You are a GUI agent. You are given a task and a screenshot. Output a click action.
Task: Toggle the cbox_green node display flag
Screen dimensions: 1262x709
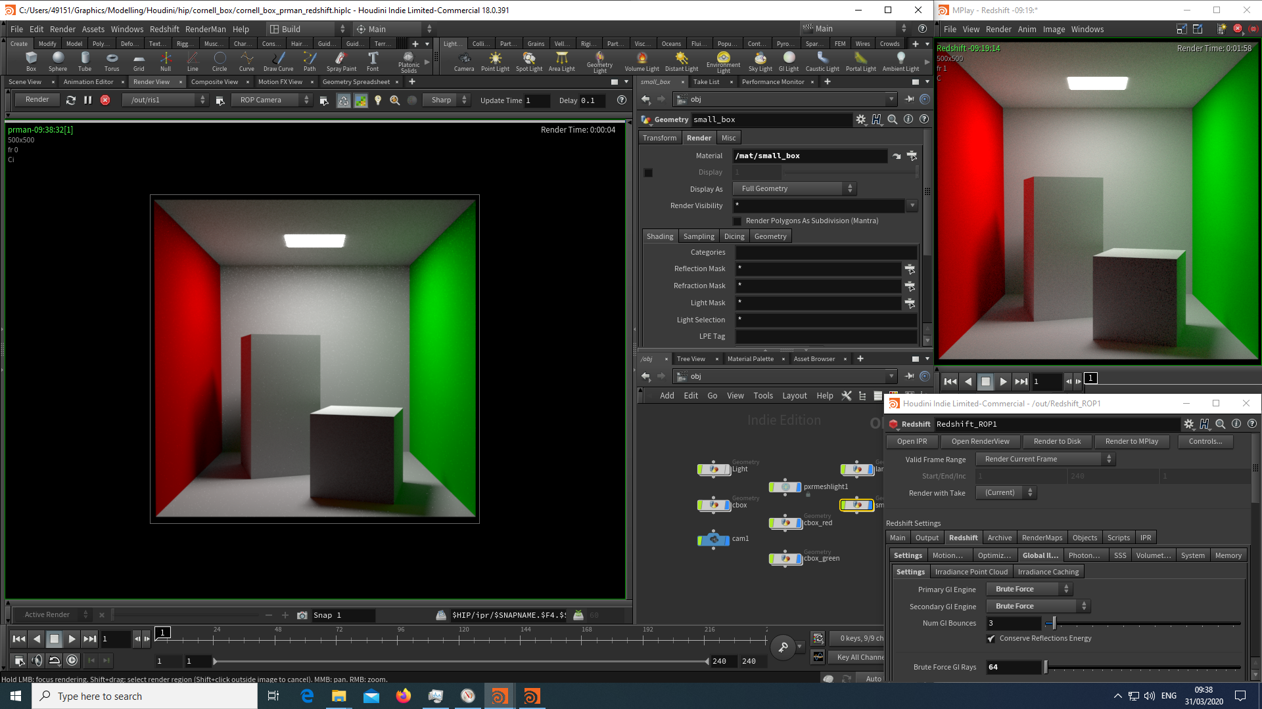tap(799, 559)
